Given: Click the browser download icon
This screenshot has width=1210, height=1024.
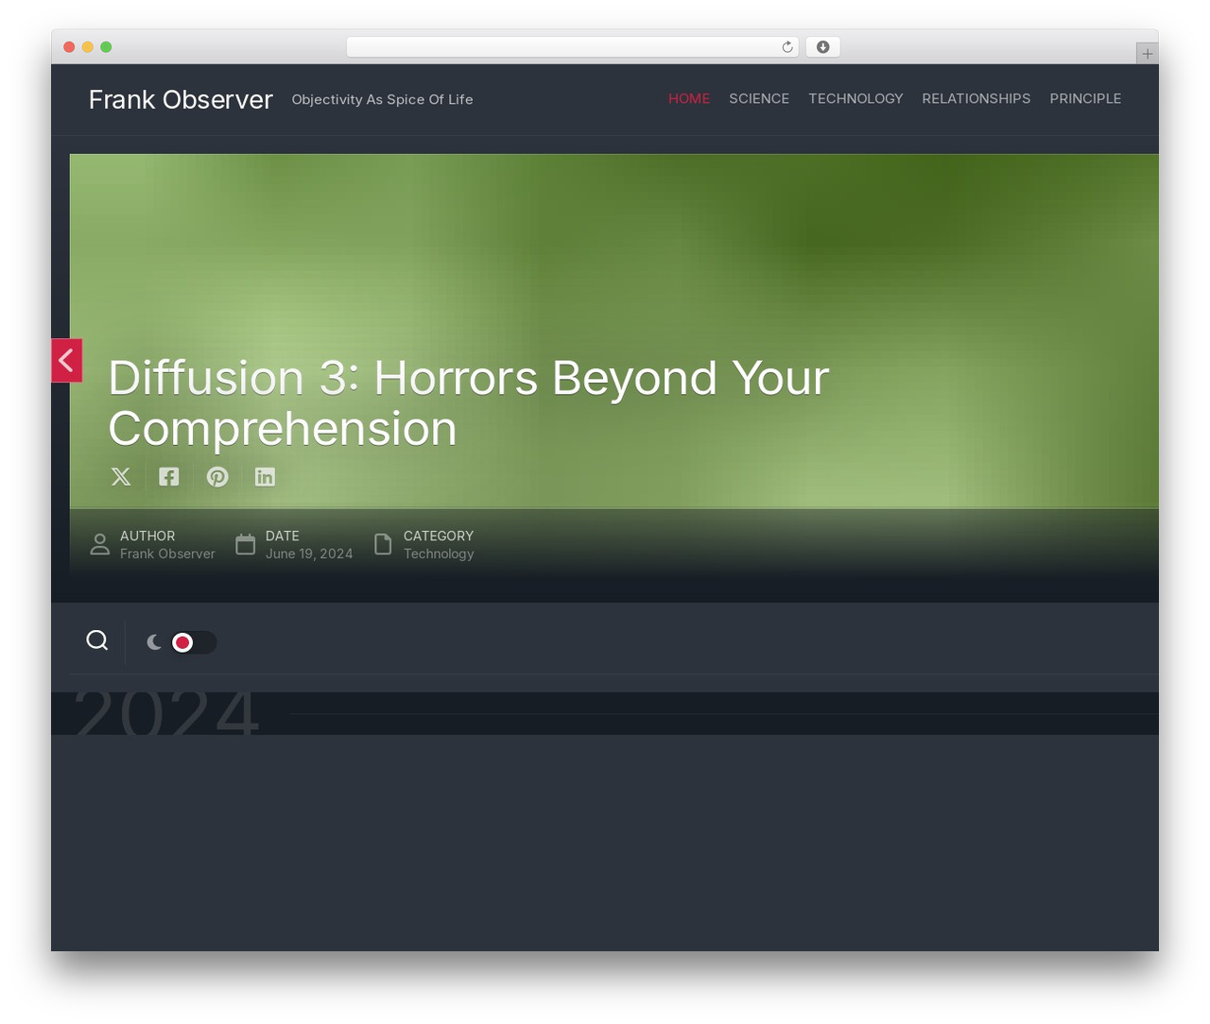Looking at the screenshot, I should tap(822, 47).
